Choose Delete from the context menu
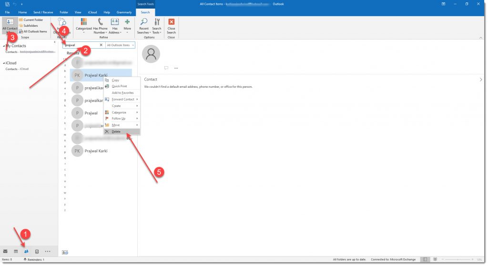The width and height of the screenshot is (488, 266). [122, 132]
